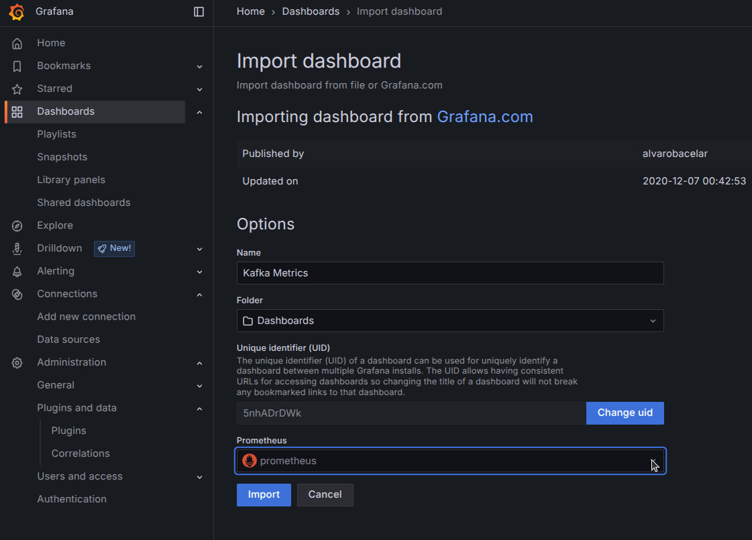
Task: Select Add new connection
Action: (x=87, y=317)
